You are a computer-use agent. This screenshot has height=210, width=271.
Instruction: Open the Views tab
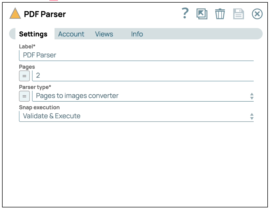click(104, 34)
